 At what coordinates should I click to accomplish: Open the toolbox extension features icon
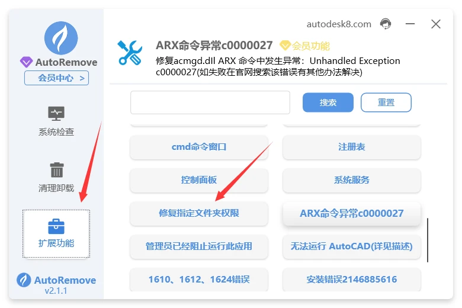[x=56, y=226]
